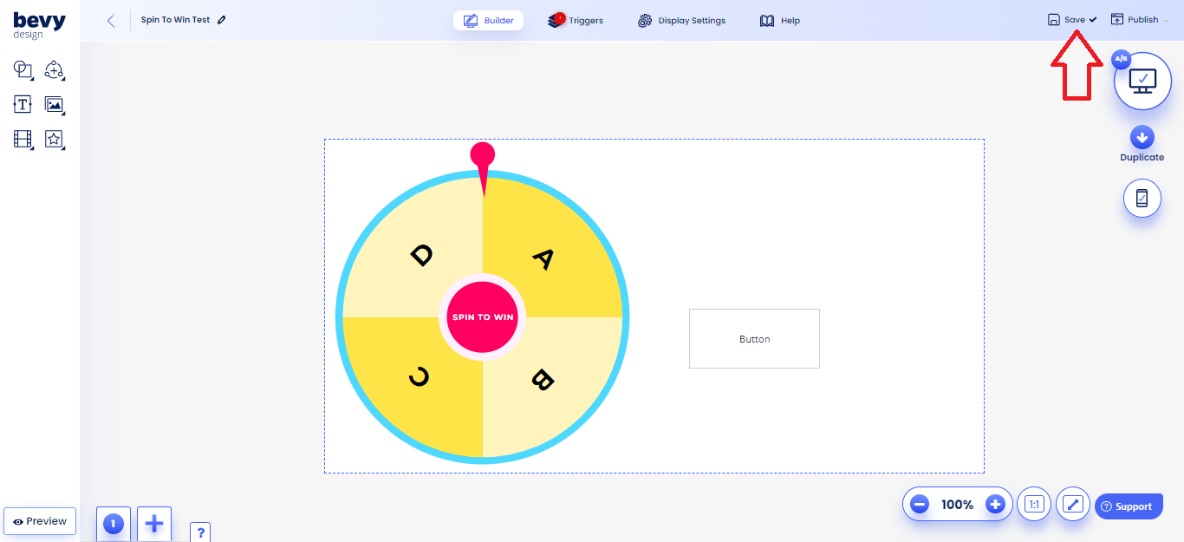Screen dimensions: 1184x542
Task: Toggle 1:1 zoom view
Action: (1033, 504)
